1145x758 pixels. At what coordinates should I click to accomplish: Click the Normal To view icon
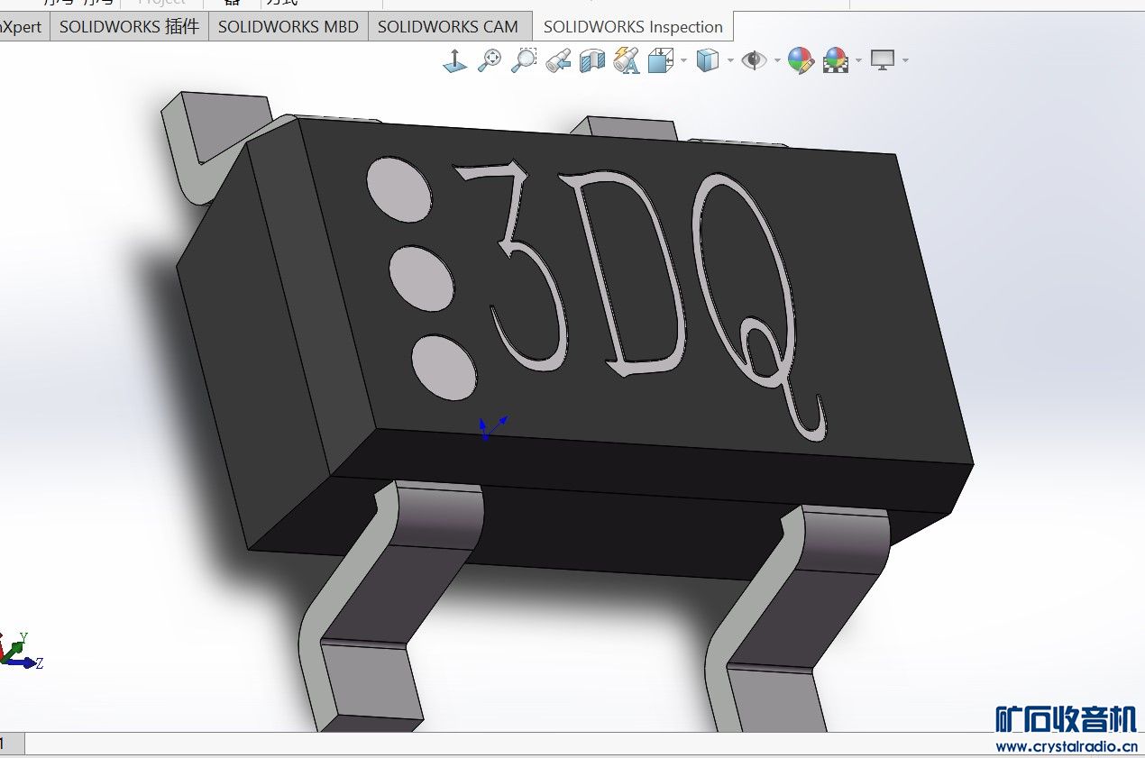tap(454, 61)
